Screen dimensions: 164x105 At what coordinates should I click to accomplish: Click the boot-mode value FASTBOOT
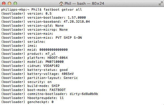tap(58, 90)
